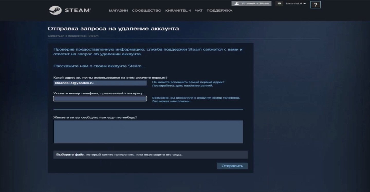This screenshot has width=370, height=192.
Task: Click the Установить Steam button
Action: pyautogui.click(x=251, y=4)
